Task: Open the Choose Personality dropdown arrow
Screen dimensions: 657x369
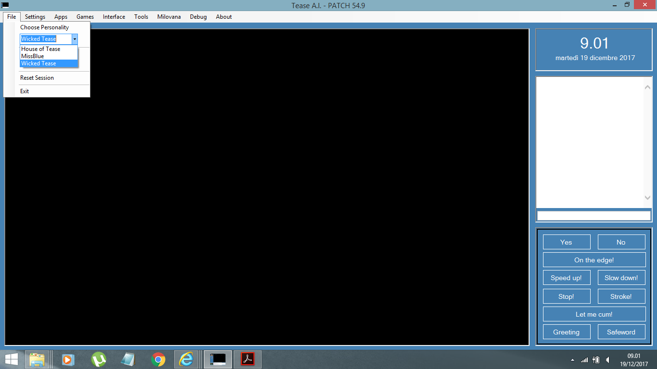Action: (75, 39)
